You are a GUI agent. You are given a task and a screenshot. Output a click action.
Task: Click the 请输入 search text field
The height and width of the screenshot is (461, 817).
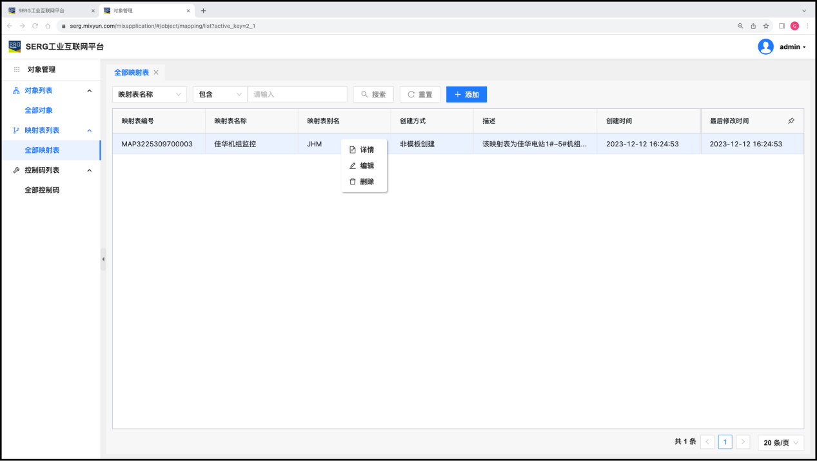(297, 94)
